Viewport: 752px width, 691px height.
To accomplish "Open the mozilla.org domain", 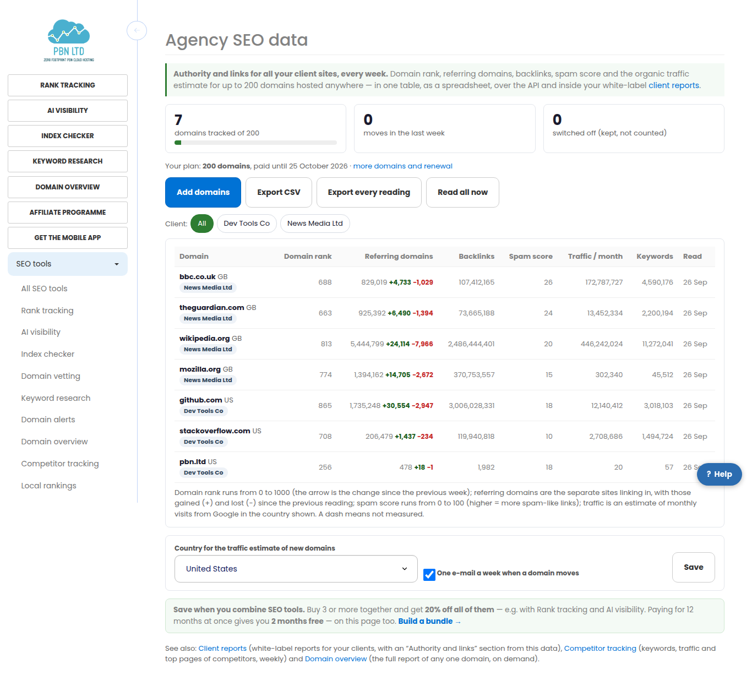I will (x=200, y=369).
